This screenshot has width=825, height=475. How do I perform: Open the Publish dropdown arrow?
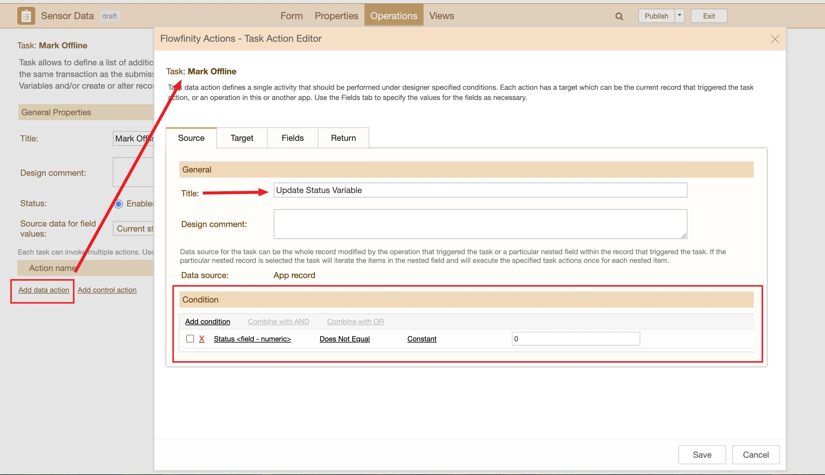(679, 16)
